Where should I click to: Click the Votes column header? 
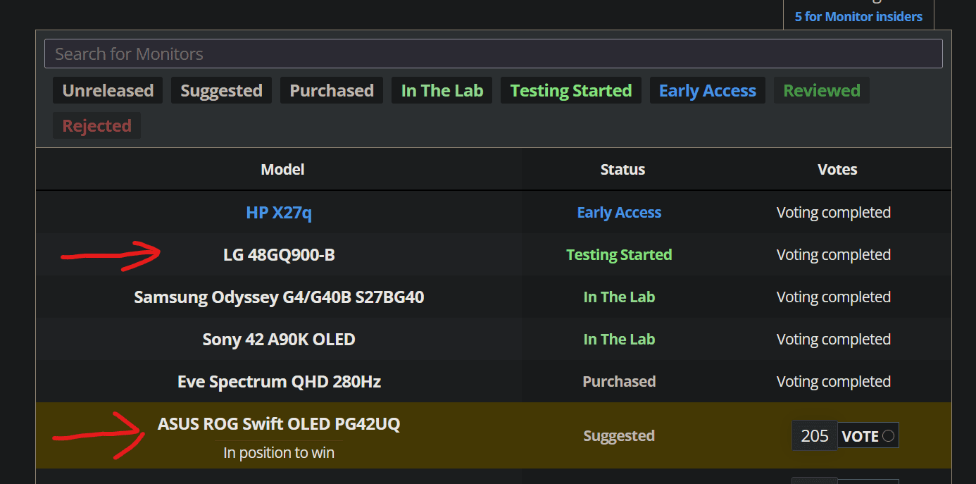pos(837,169)
